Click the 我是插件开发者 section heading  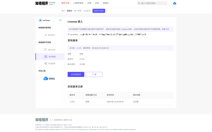45,42
